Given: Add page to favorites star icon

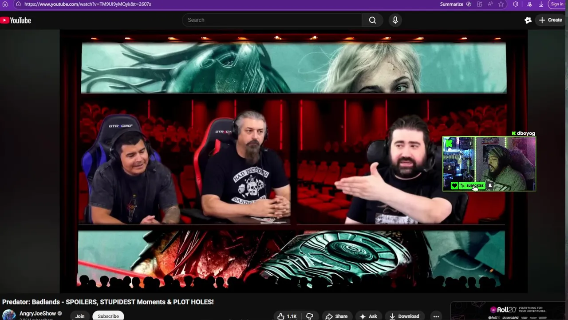Looking at the screenshot, I should click(501, 4).
